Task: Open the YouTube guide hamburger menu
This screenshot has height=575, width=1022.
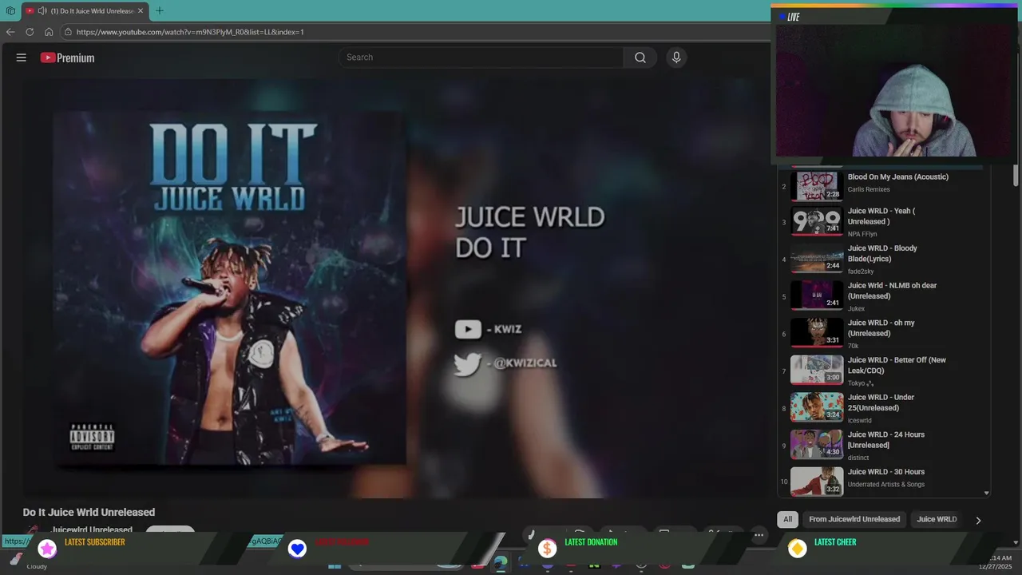Action: pos(22,57)
